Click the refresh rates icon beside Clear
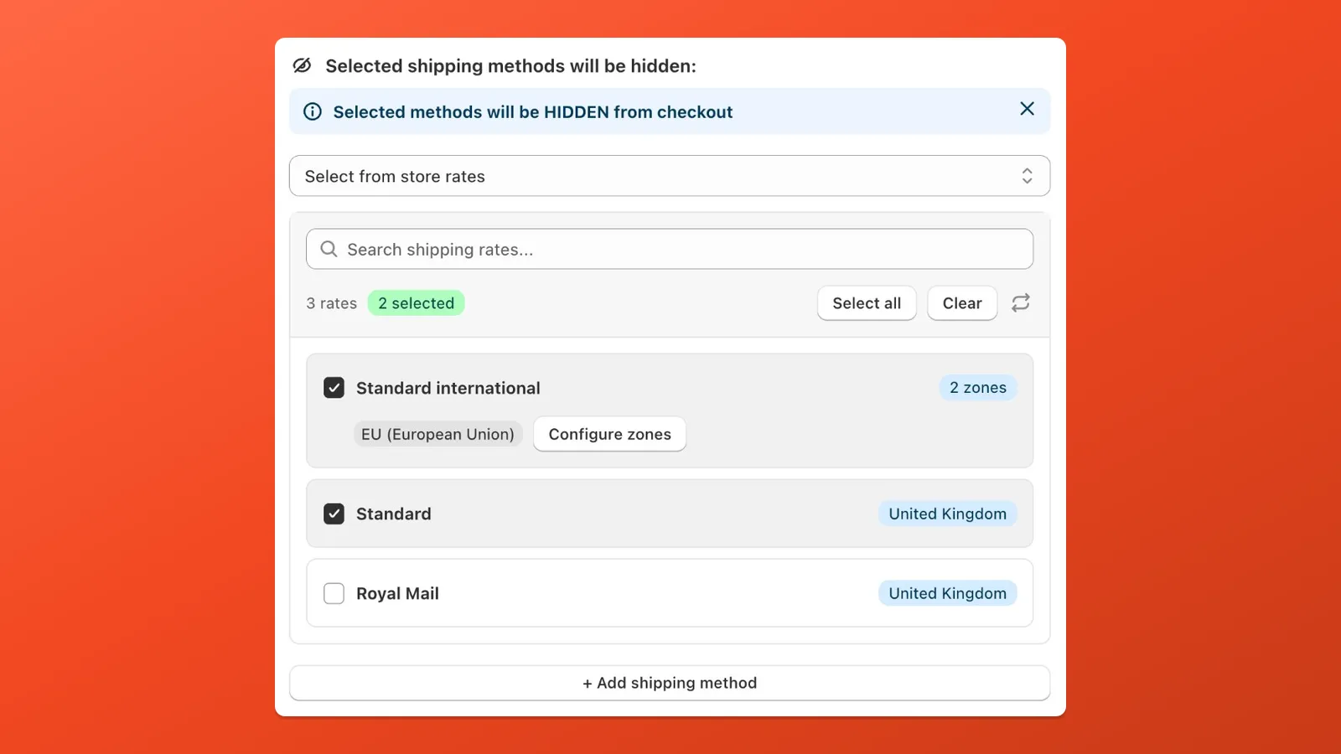The image size is (1341, 754). tap(1020, 302)
